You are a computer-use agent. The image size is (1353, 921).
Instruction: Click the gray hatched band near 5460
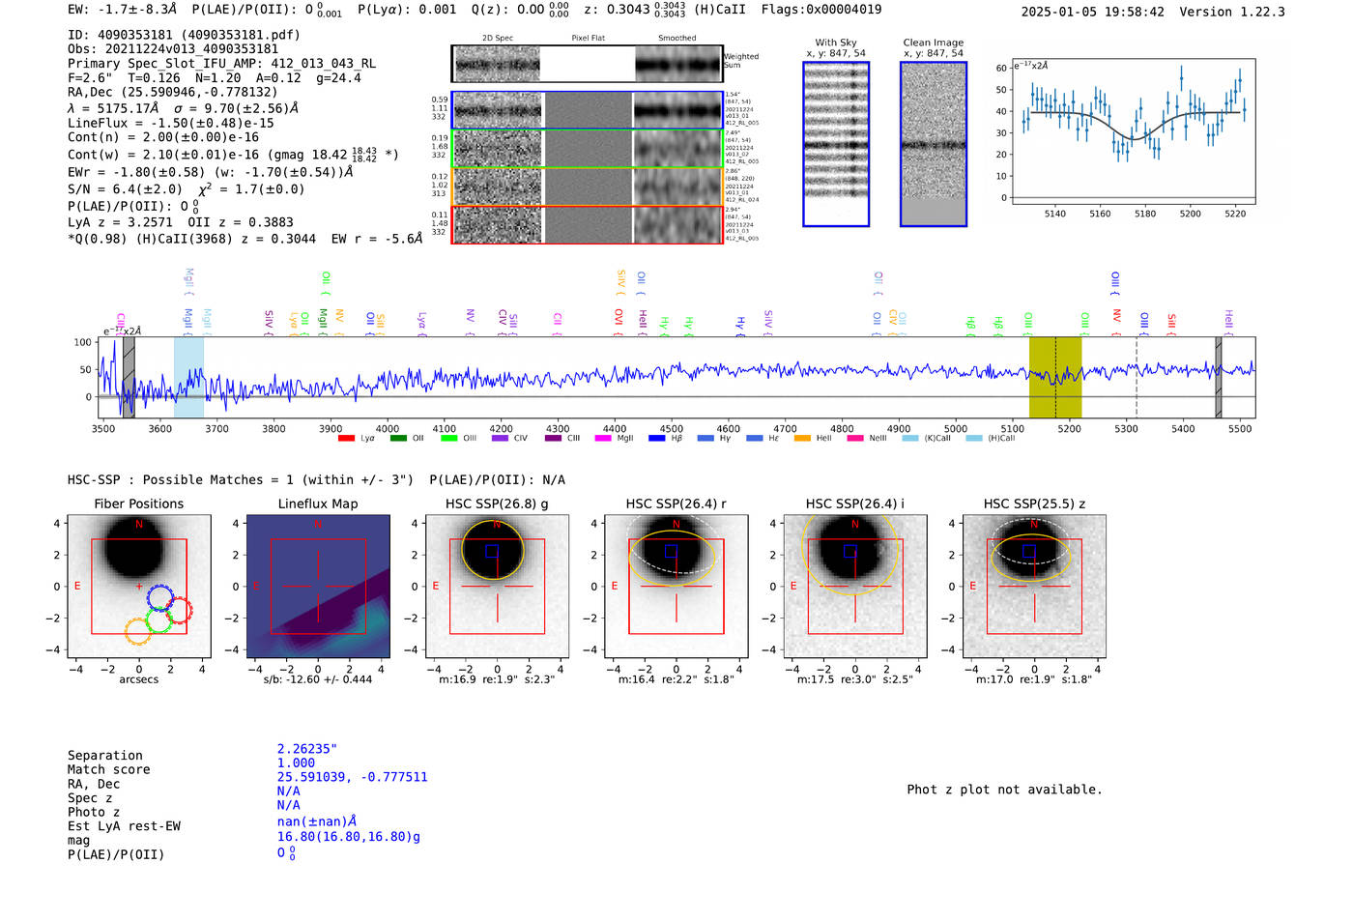(x=1219, y=378)
